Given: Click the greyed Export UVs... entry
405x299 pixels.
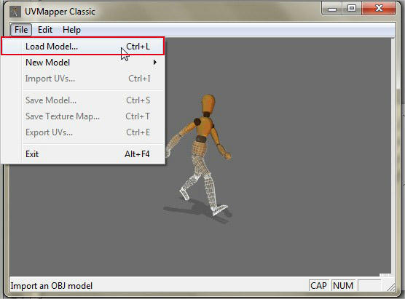Looking at the screenshot, I should (82, 132).
